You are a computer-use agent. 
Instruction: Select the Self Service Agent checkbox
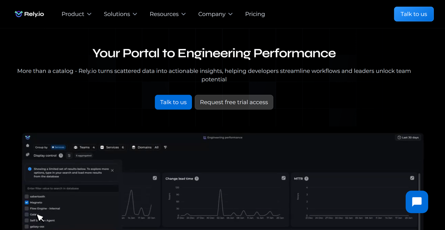click(x=27, y=221)
